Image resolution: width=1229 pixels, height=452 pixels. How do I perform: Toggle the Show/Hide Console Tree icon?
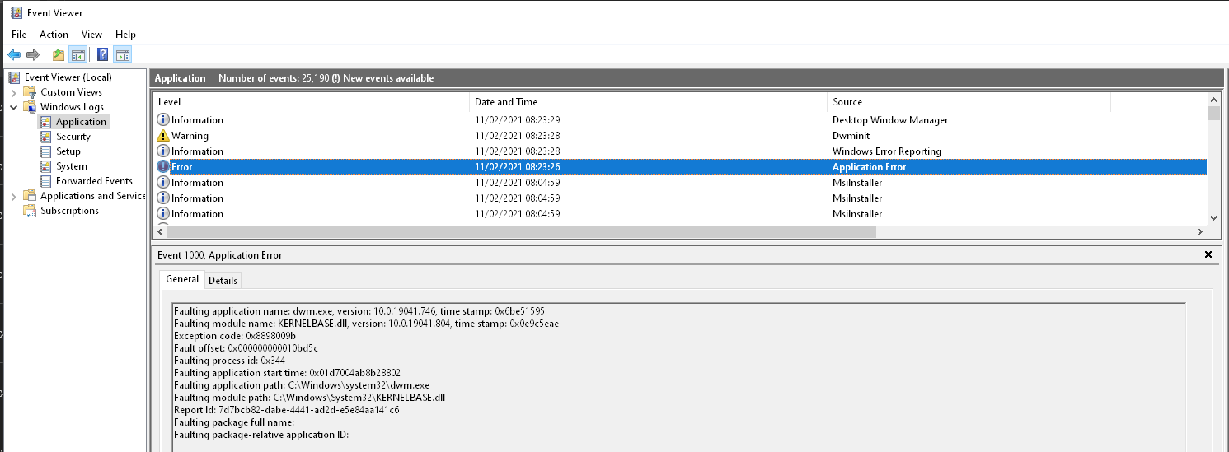[x=77, y=55]
